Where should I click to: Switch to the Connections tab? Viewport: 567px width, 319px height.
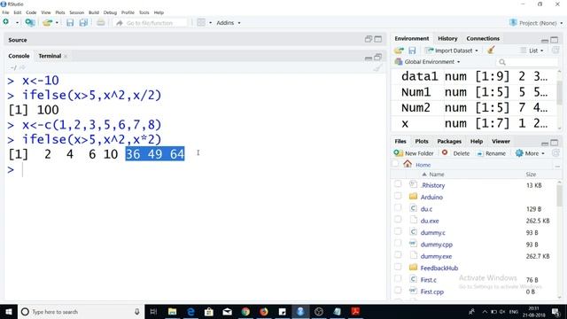click(x=483, y=38)
